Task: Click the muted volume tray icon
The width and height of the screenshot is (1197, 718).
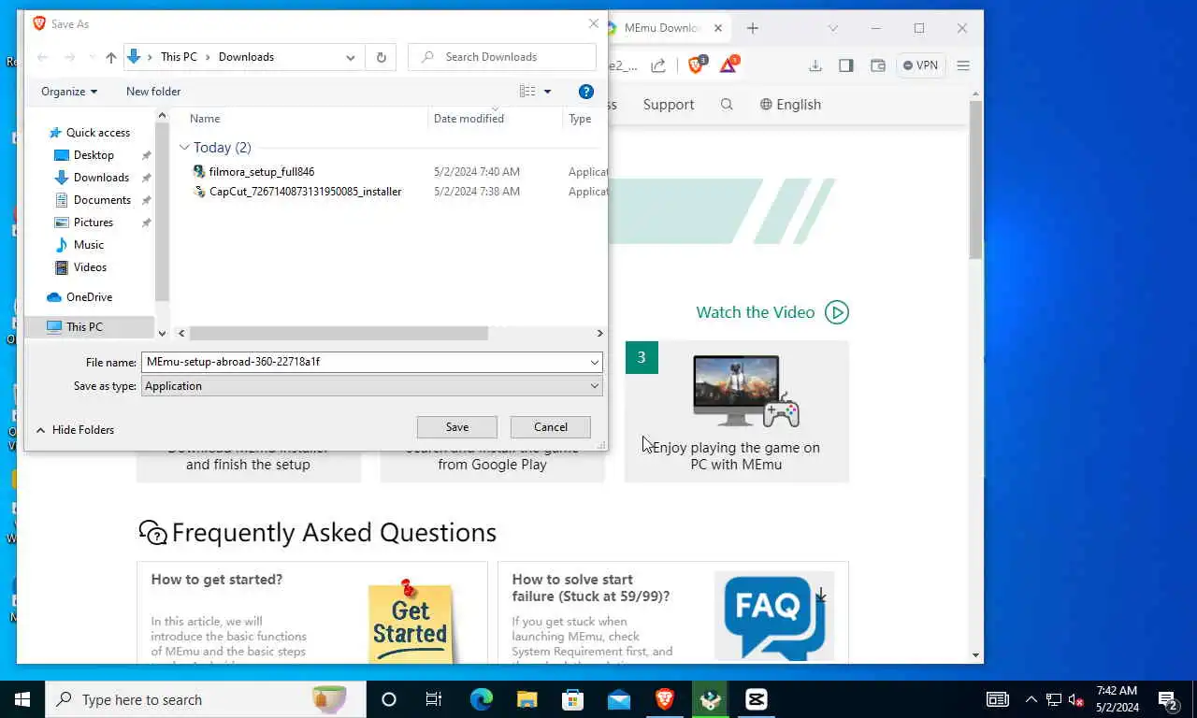Action: coord(1076,699)
